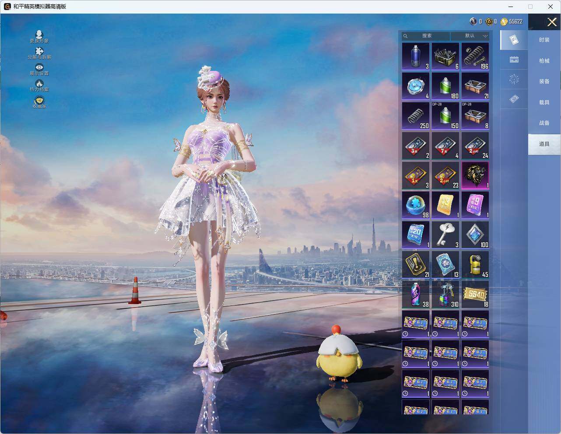
Task: Select the blue disc item with count 4
Action: pos(416,86)
